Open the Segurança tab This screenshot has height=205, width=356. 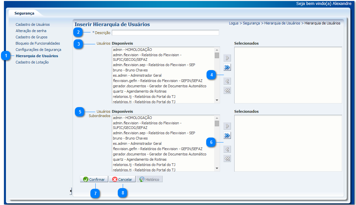click(x=24, y=13)
